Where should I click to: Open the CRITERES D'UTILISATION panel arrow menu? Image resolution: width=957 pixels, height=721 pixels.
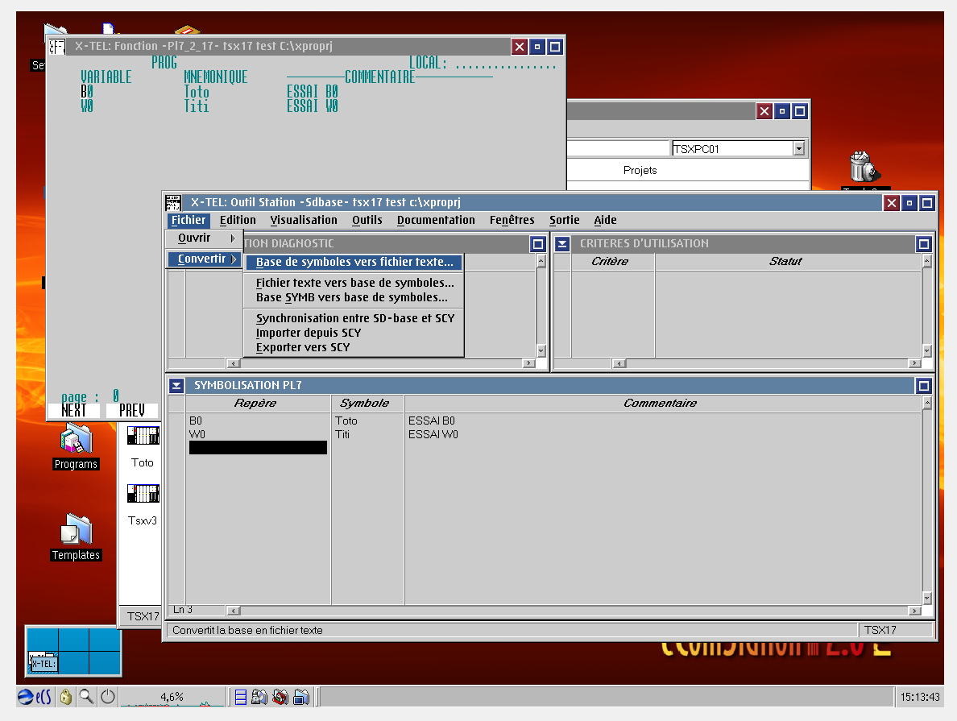pos(563,243)
